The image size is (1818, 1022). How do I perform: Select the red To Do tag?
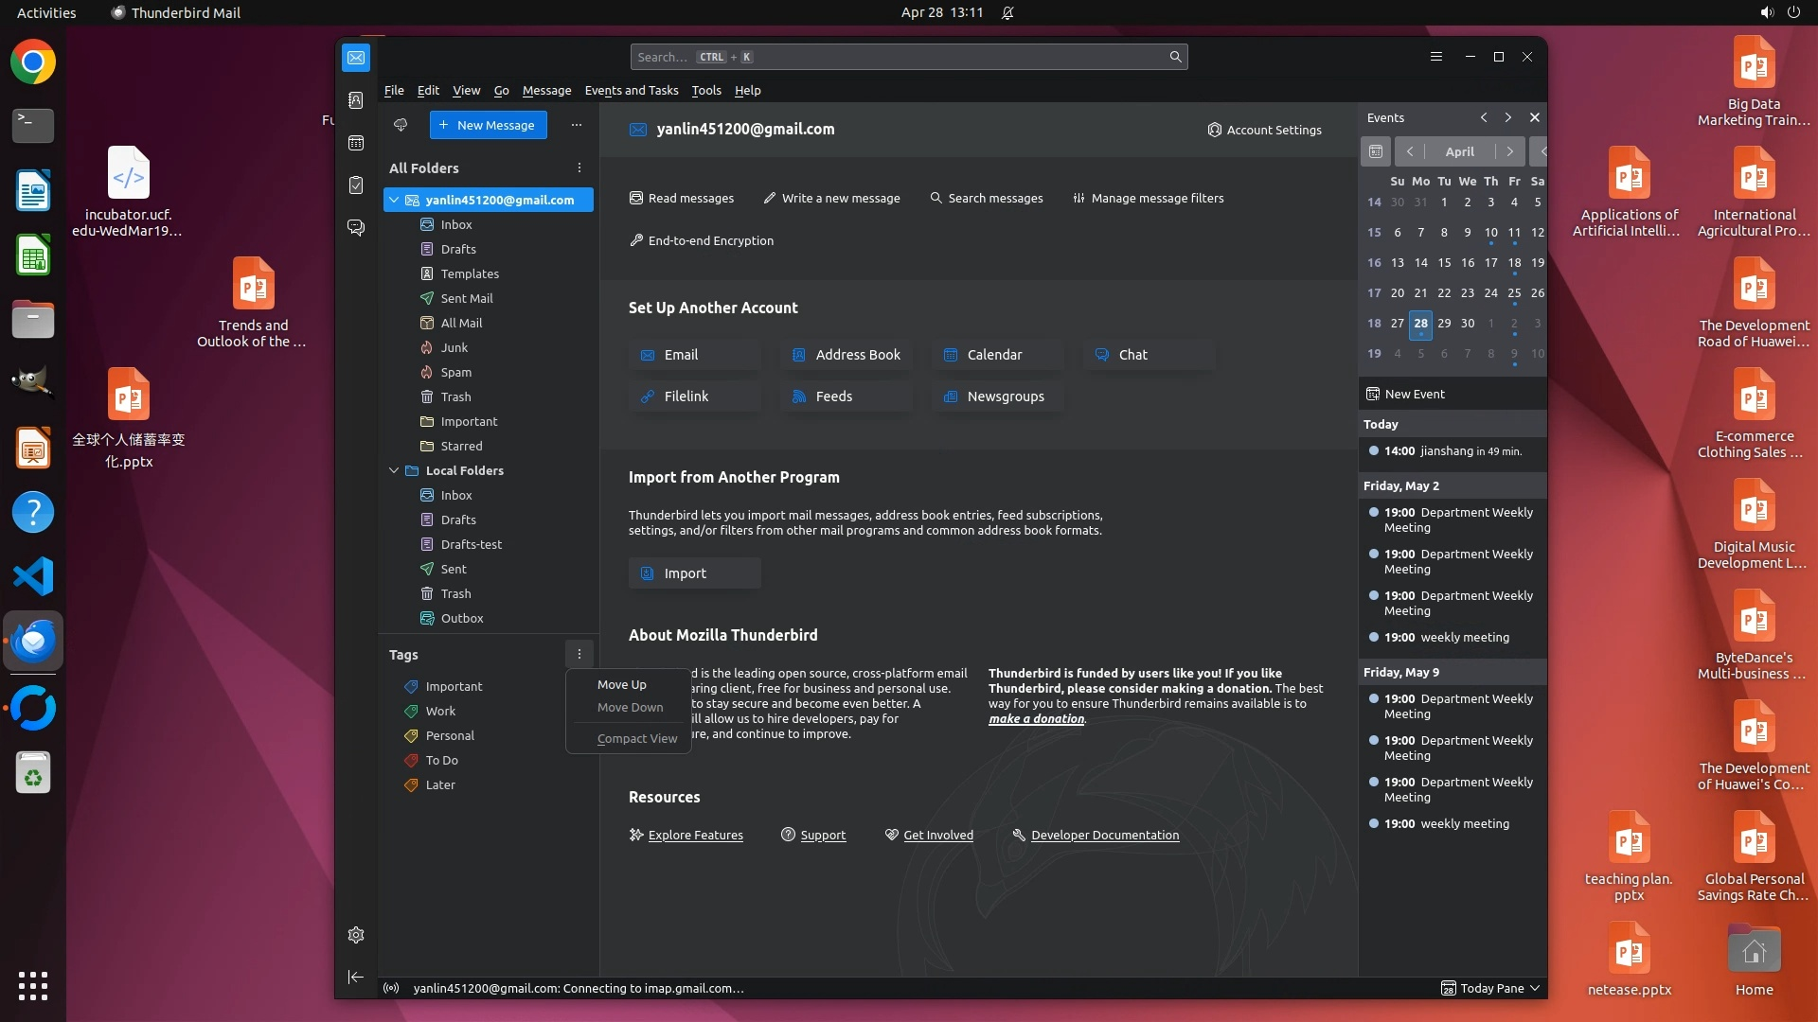[441, 761]
